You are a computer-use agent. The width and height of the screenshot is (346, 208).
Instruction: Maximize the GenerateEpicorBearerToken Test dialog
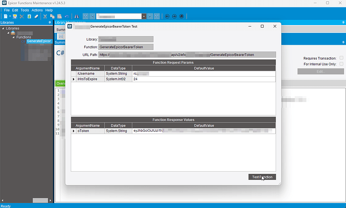(x=262, y=26)
